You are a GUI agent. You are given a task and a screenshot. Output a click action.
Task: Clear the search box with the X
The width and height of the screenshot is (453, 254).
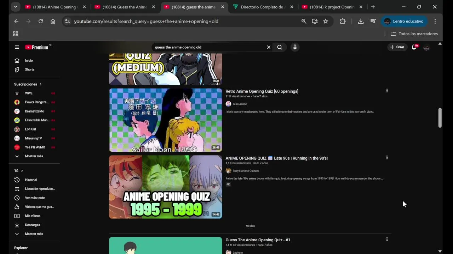click(269, 47)
